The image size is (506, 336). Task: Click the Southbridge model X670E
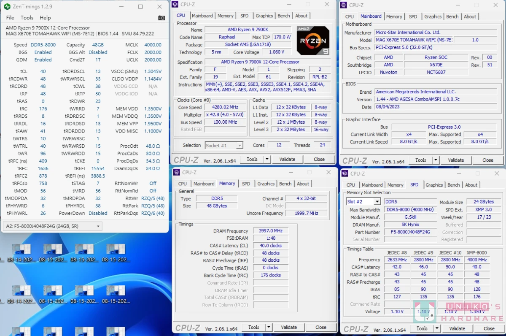point(436,65)
